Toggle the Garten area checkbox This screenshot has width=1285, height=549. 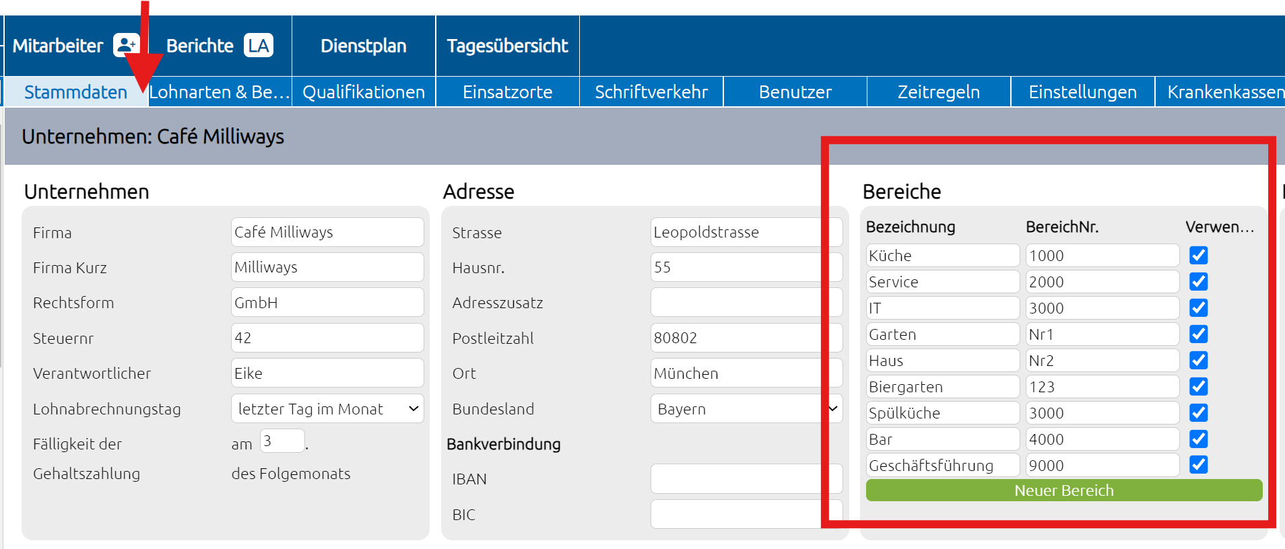click(x=1198, y=334)
